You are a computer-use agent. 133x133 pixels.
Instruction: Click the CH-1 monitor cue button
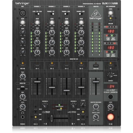[x=37, y=66]
